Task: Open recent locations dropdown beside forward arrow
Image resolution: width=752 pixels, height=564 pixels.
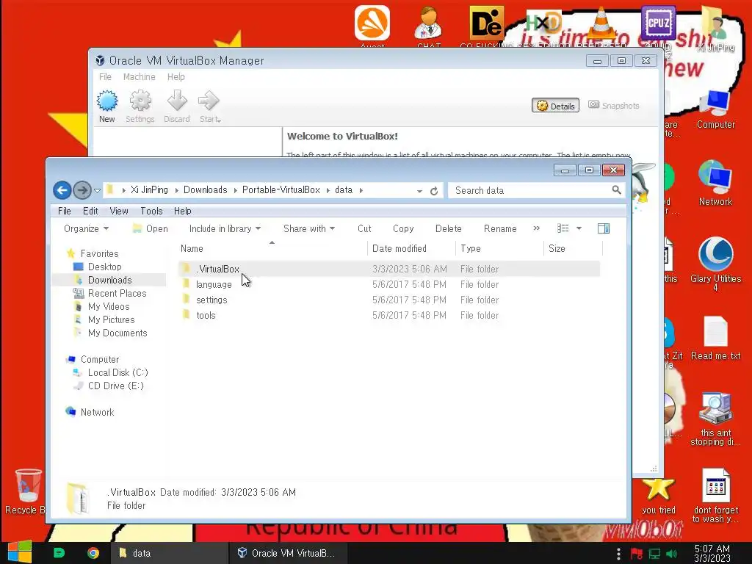Action: pyautogui.click(x=98, y=191)
